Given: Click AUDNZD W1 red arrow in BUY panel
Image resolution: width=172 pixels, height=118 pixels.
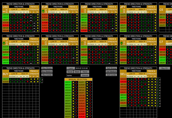Looking at the screenshot, I should click(x=28, y=82).
